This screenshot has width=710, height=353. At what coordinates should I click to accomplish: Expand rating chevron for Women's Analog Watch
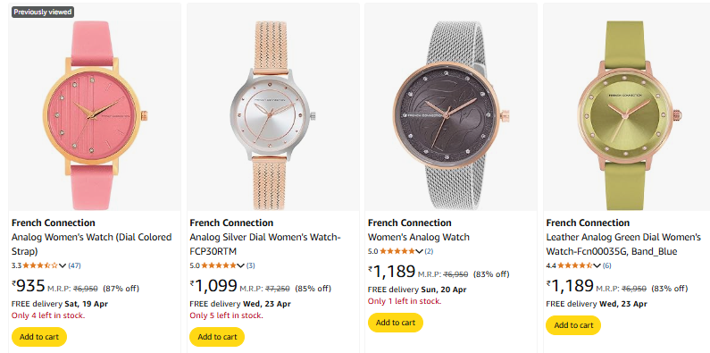419,251
